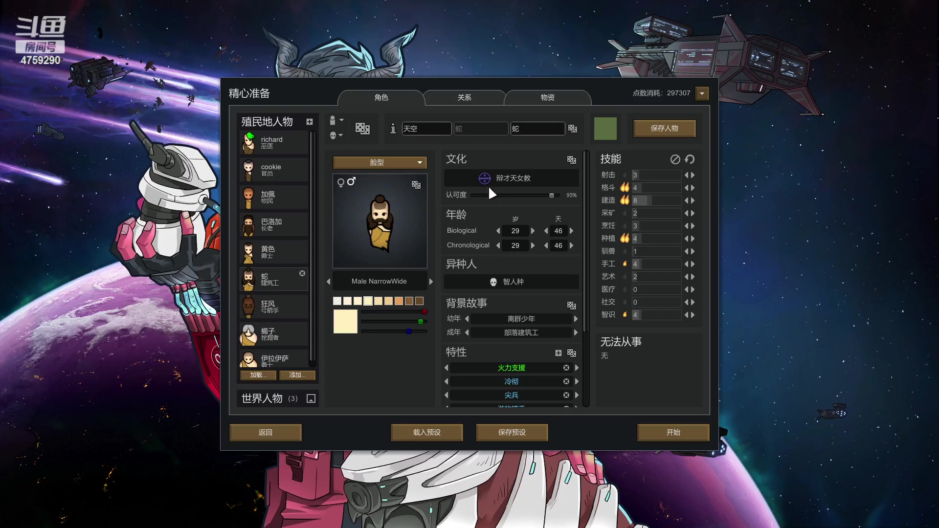
Task: Open the skull-icon xenotype dropdown at top
Action: coord(336,135)
